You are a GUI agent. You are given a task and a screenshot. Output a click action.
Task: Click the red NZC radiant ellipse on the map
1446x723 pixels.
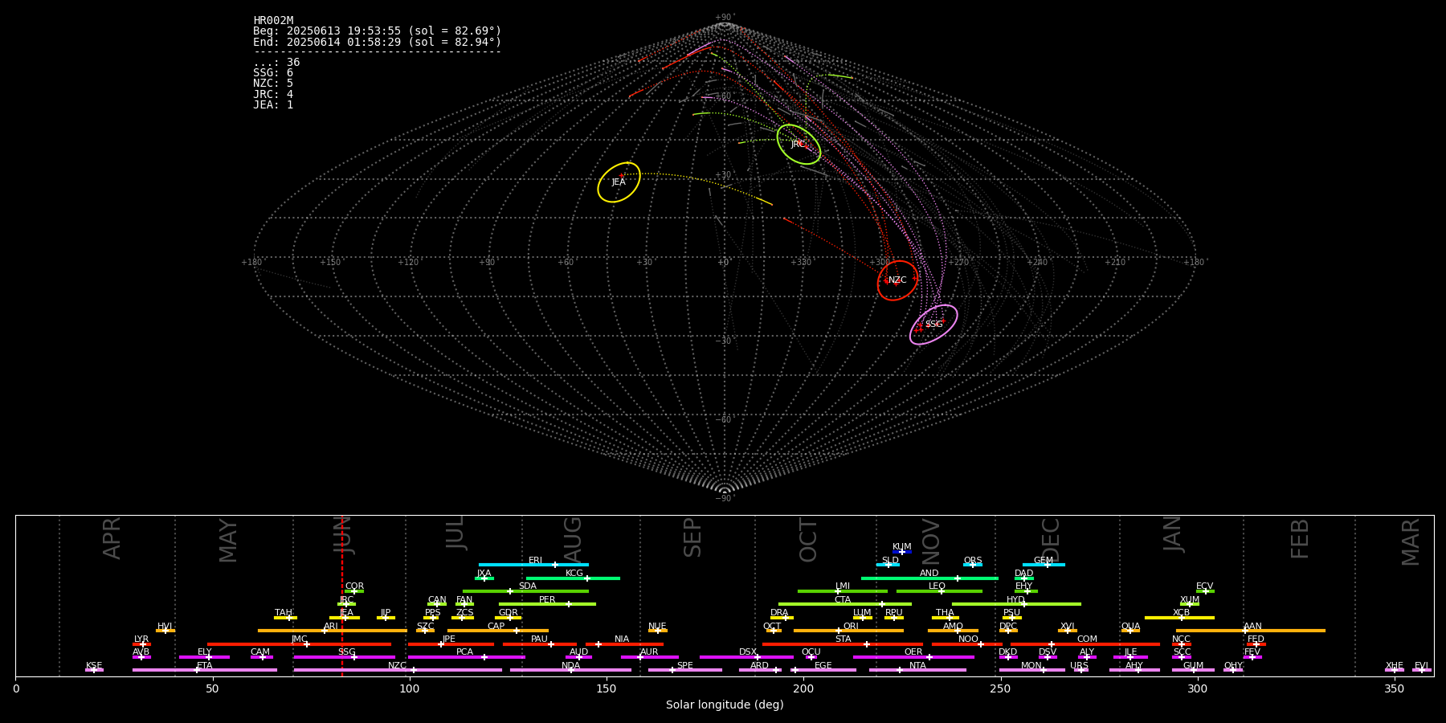coord(897,280)
